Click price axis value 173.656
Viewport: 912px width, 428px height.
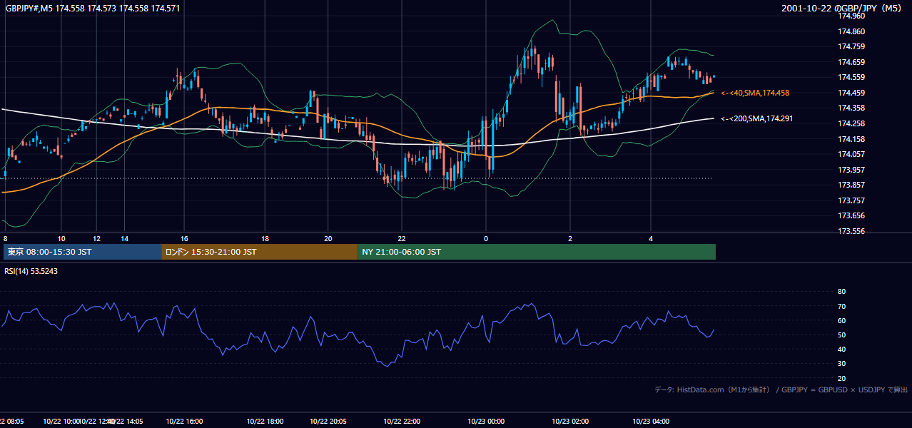pyautogui.click(x=851, y=215)
